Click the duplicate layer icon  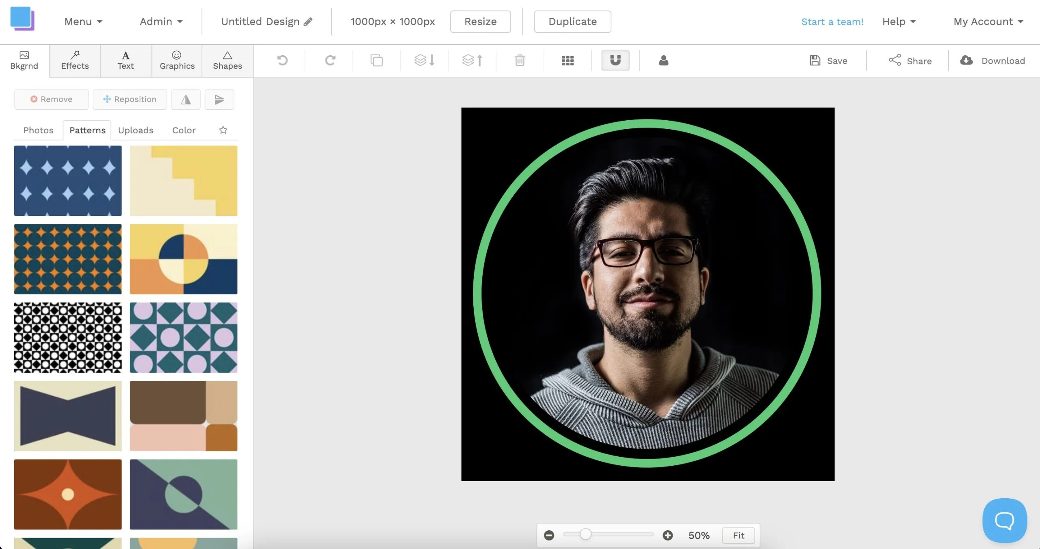pyautogui.click(x=377, y=61)
